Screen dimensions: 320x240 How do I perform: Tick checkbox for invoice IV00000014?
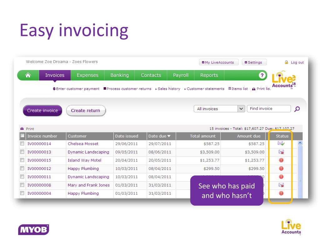pyautogui.click(x=22, y=143)
